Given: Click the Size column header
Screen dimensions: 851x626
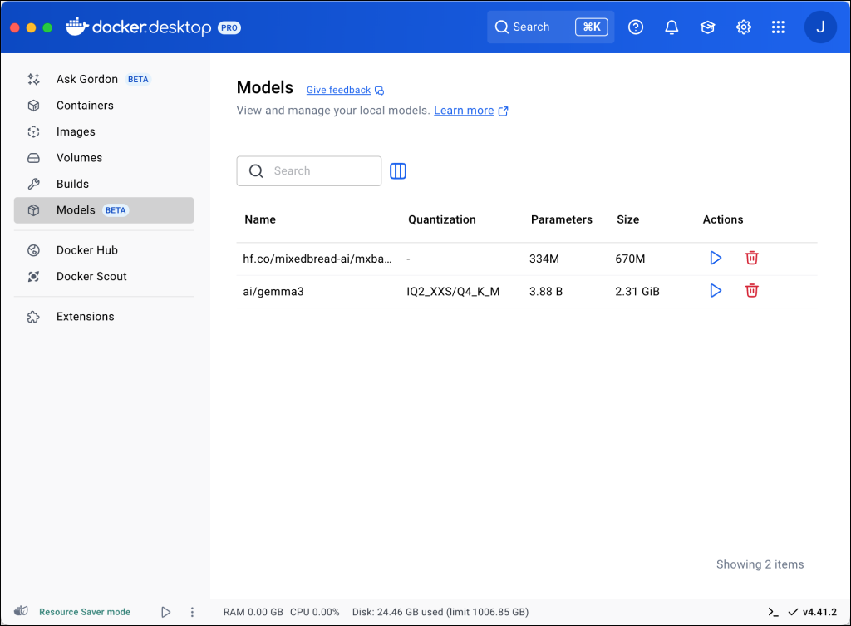Looking at the screenshot, I should (628, 219).
